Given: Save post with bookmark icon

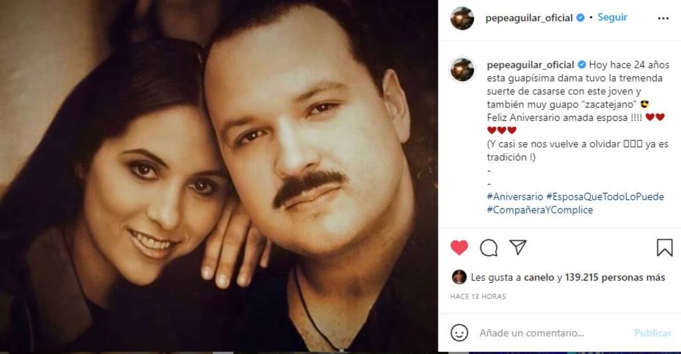Looking at the screenshot, I should (664, 248).
